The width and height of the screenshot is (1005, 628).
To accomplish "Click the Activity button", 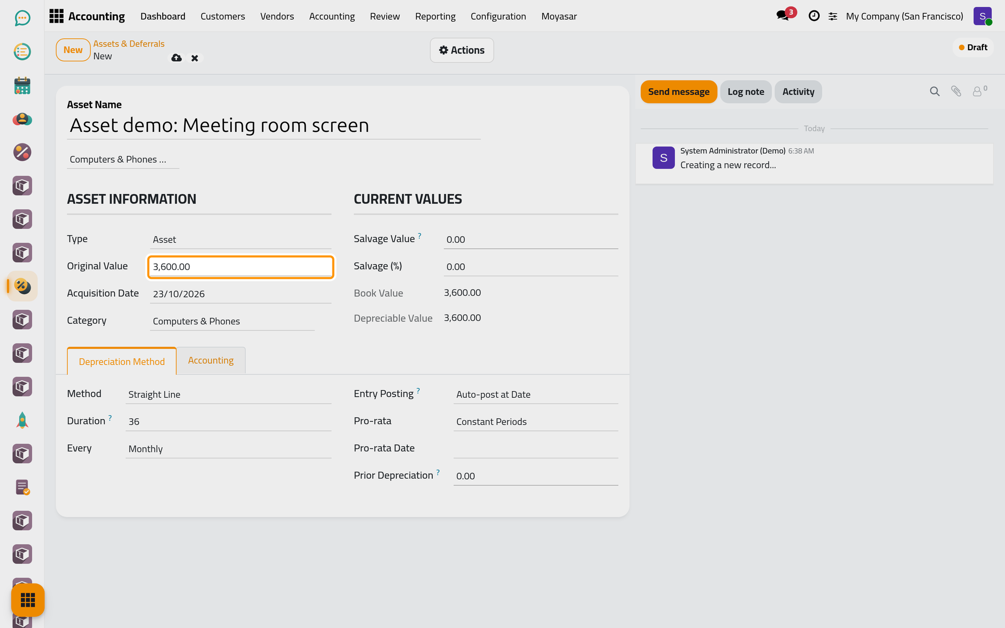I will 798,92.
